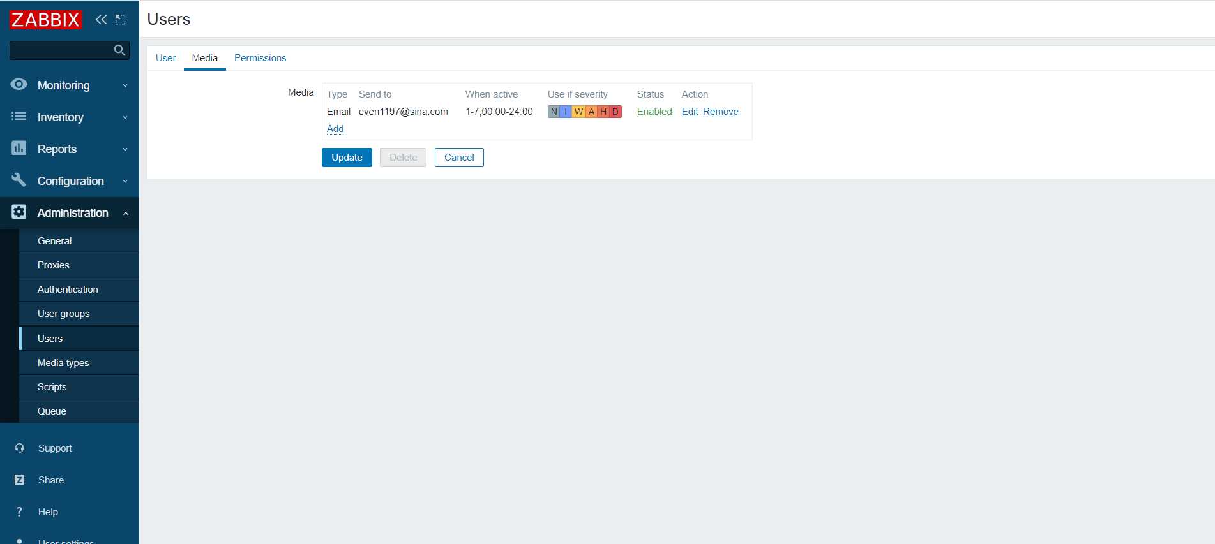Image resolution: width=1215 pixels, height=544 pixels.
Task: Click the even1197@sina.com address
Action: [x=404, y=112]
